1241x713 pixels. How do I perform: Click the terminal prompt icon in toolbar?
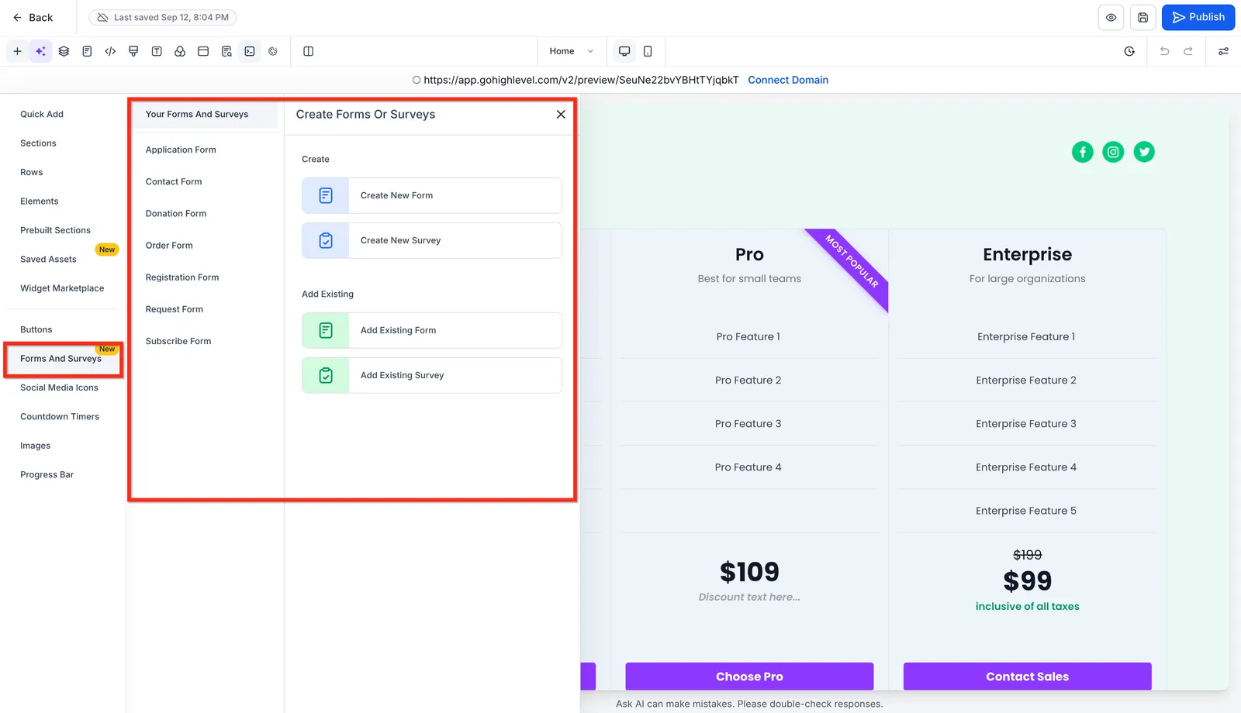pyautogui.click(x=250, y=51)
